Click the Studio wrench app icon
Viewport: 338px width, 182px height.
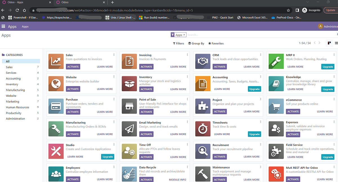coord(56,151)
